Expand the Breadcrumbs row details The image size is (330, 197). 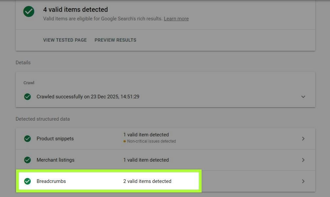[x=303, y=181]
